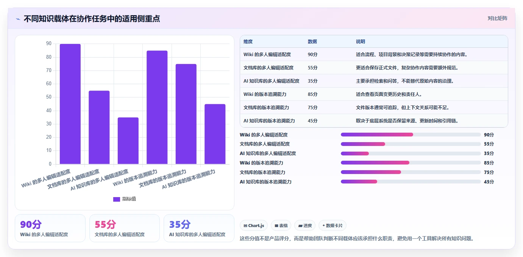
Task: Click the 对比矩阵 label in header
Action: point(497,18)
